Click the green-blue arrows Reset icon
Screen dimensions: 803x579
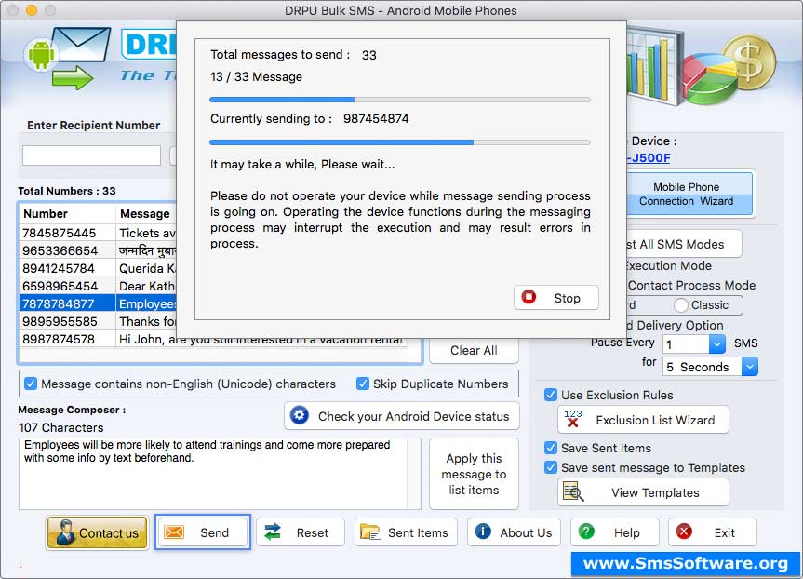click(273, 532)
